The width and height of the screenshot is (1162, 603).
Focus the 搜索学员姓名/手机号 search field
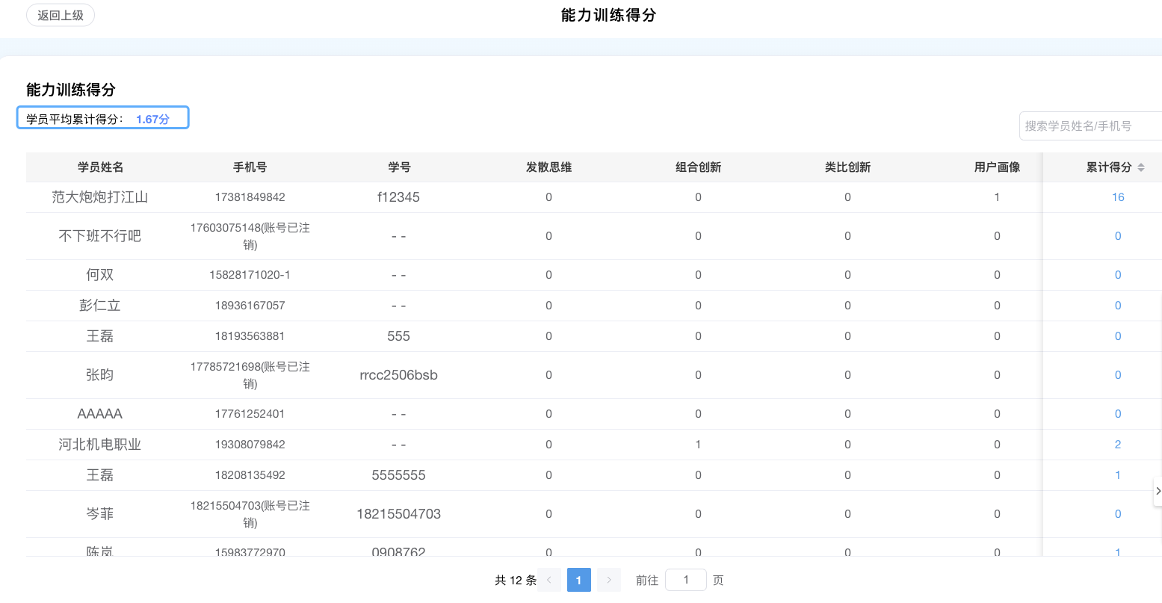[x=1090, y=126]
